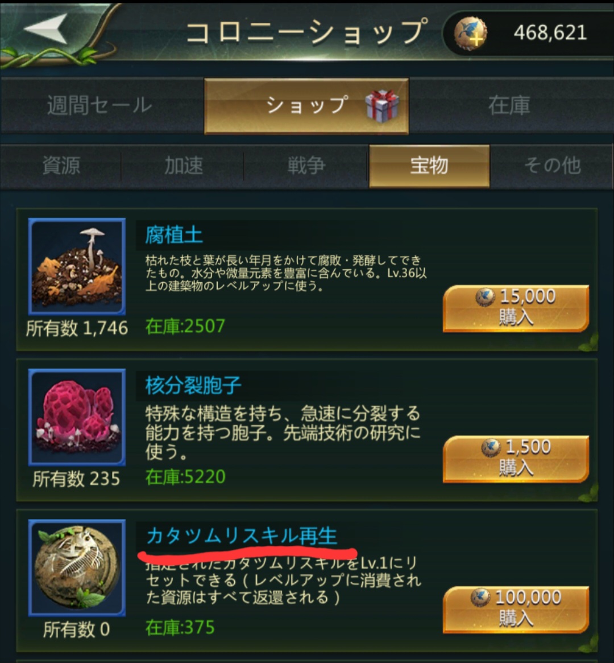Click the カタツムリスキル再生 item title
Image resolution: width=614 pixels, height=663 pixels.
(242, 536)
